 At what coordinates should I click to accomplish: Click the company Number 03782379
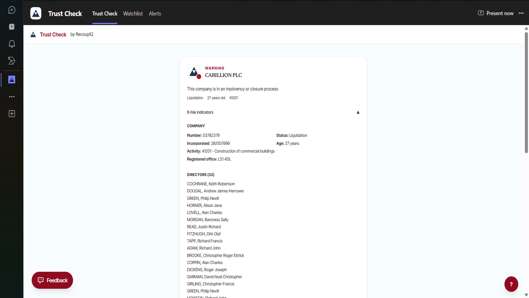point(203,135)
